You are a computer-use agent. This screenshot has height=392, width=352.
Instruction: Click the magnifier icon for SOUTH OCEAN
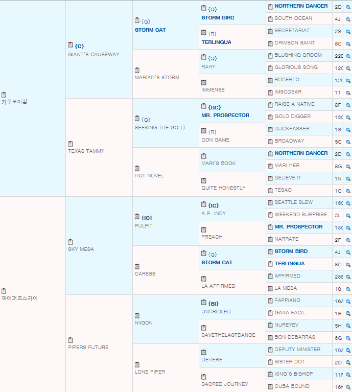[348, 19]
